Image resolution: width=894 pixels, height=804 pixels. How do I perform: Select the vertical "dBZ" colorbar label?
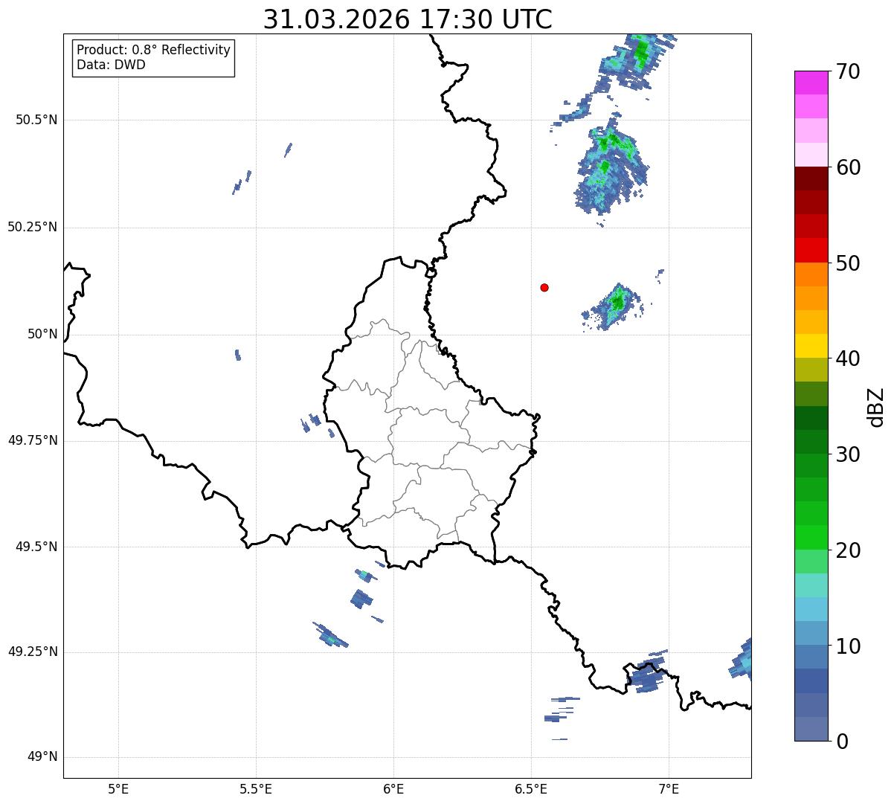pos(876,406)
